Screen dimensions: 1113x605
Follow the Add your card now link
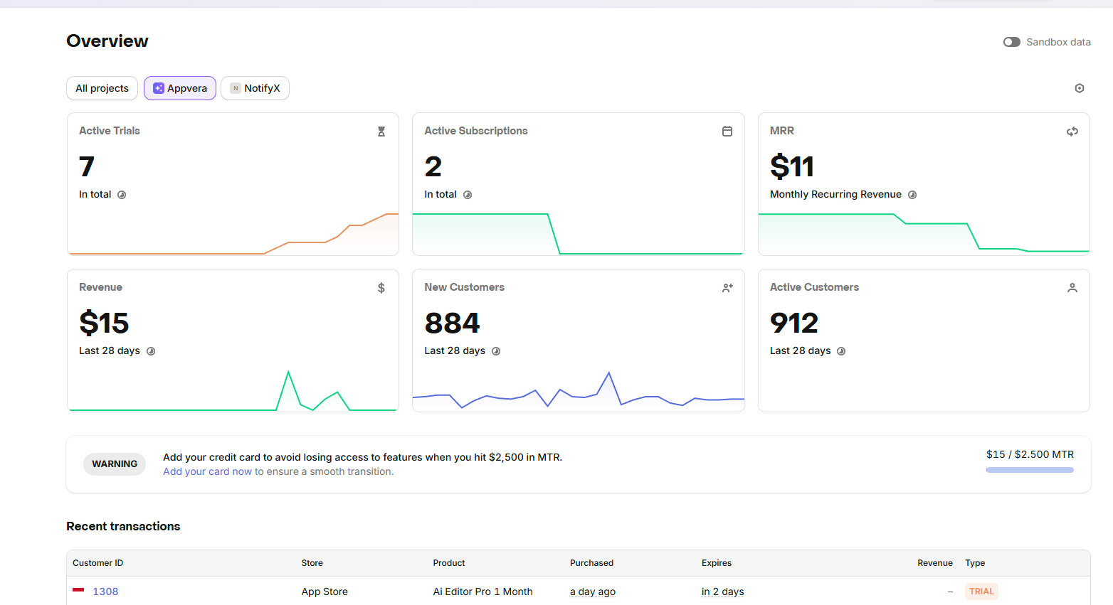(207, 471)
